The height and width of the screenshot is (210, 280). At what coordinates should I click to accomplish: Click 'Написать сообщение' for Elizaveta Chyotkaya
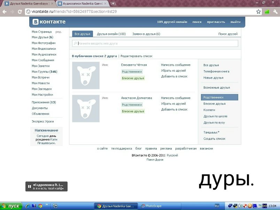176,65
